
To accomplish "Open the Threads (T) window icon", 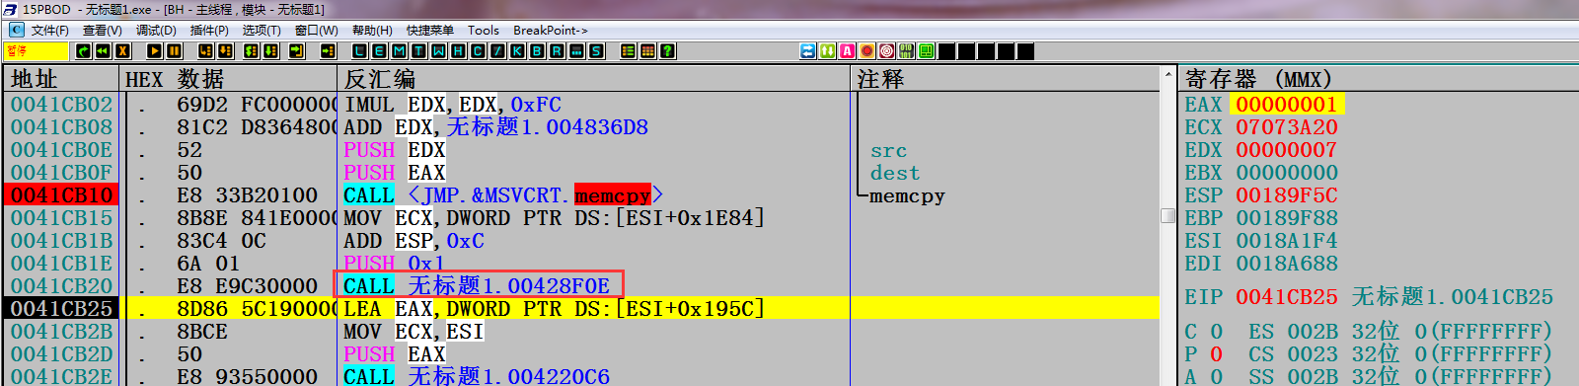I will tap(418, 50).
